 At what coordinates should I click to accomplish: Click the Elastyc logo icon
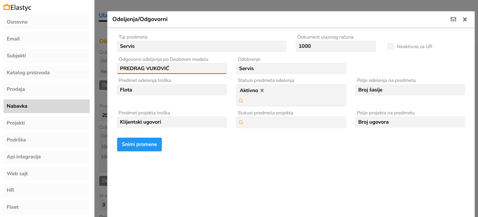coord(7,7)
